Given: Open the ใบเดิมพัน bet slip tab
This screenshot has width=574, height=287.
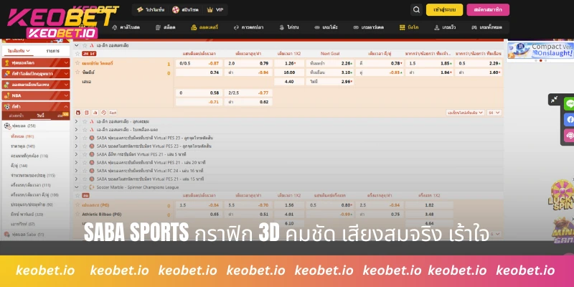Looking at the screenshot, I should tap(19, 51).
